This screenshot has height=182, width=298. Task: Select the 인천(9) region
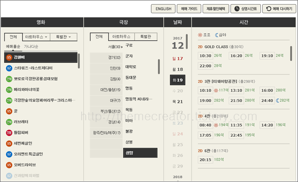click(106, 68)
